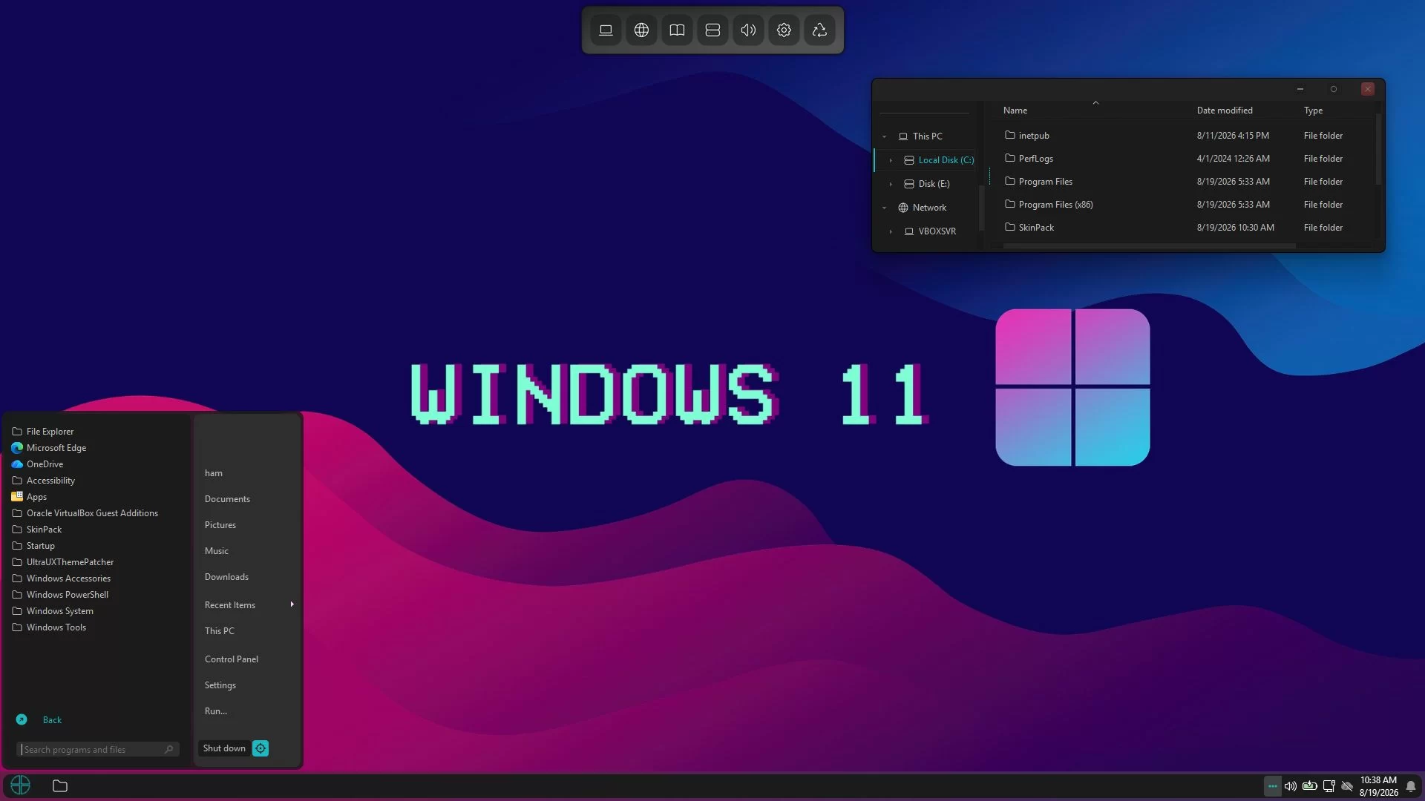Select the SkinPack folder in Explorer
This screenshot has height=801, width=1425.
pos(1036,228)
